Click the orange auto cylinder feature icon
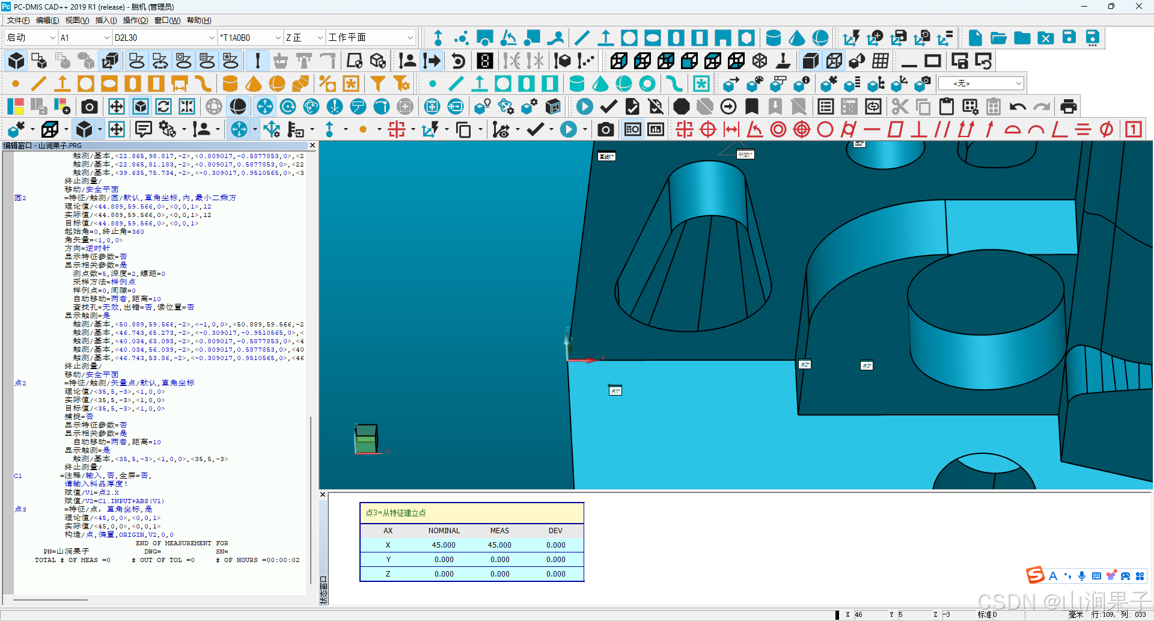This screenshot has height=621, width=1154. tap(230, 84)
